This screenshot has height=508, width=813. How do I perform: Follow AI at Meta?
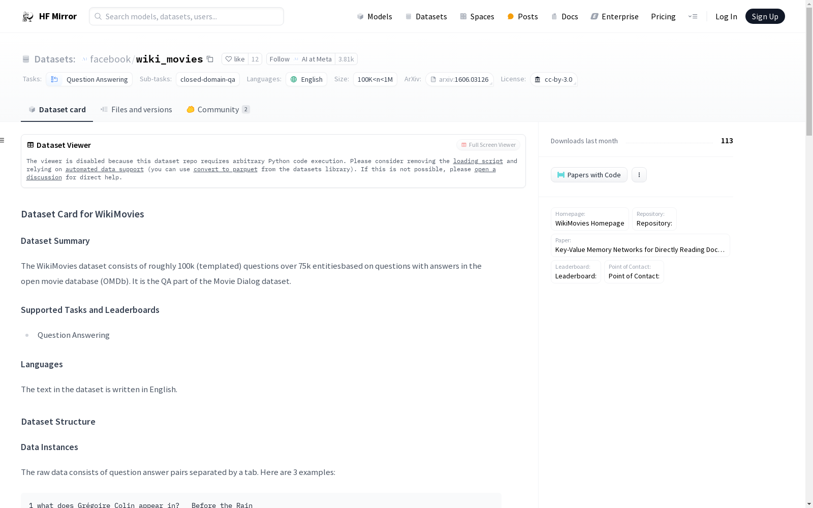point(301,59)
